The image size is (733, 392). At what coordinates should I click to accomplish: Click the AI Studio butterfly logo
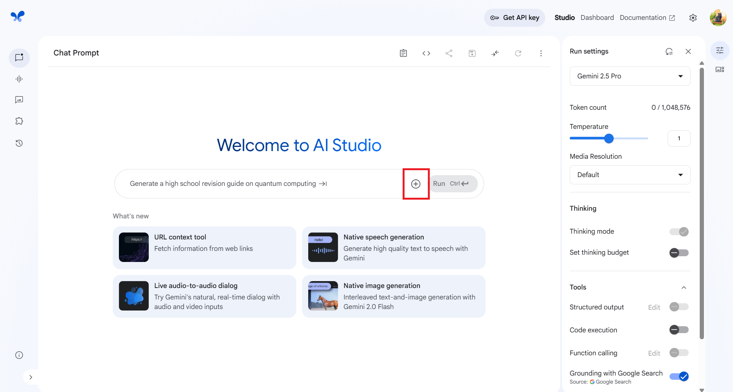point(18,16)
